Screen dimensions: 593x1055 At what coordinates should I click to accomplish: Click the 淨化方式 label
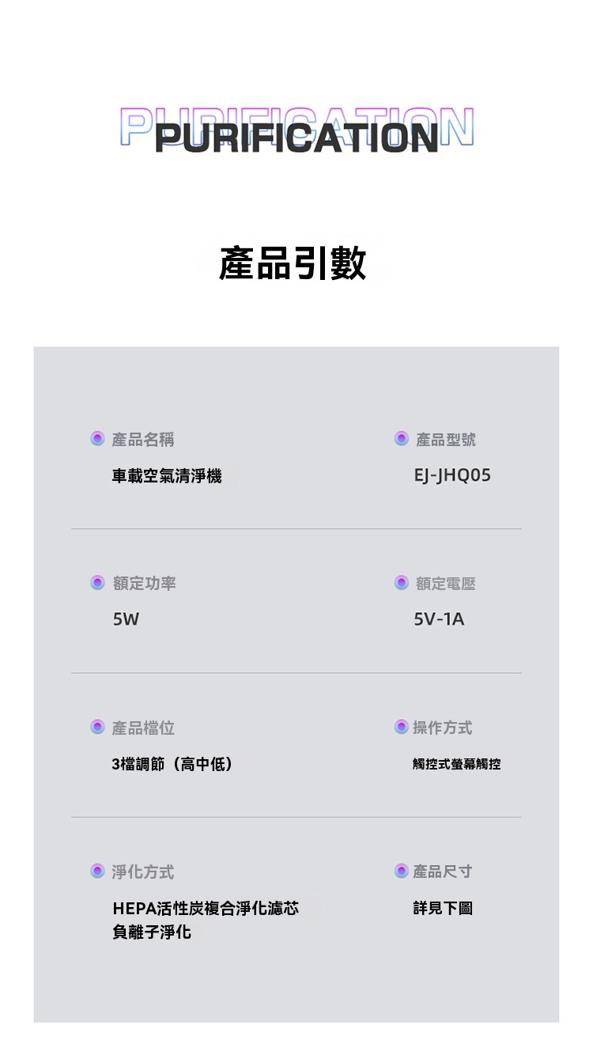click(143, 872)
